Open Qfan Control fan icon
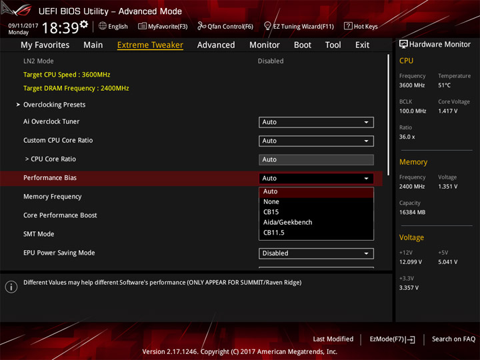 click(201, 26)
